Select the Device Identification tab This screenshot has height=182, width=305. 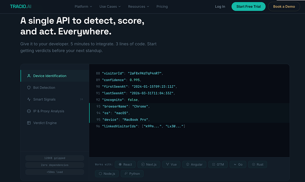(x=55, y=76)
